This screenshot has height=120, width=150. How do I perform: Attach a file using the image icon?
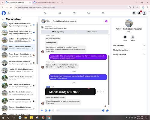(x=46, y=110)
